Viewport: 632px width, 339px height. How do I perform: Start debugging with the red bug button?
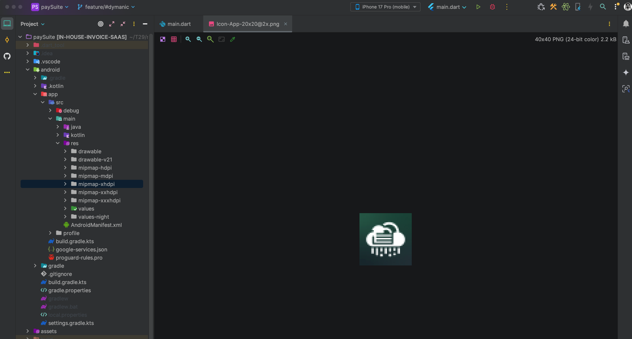tap(492, 7)
